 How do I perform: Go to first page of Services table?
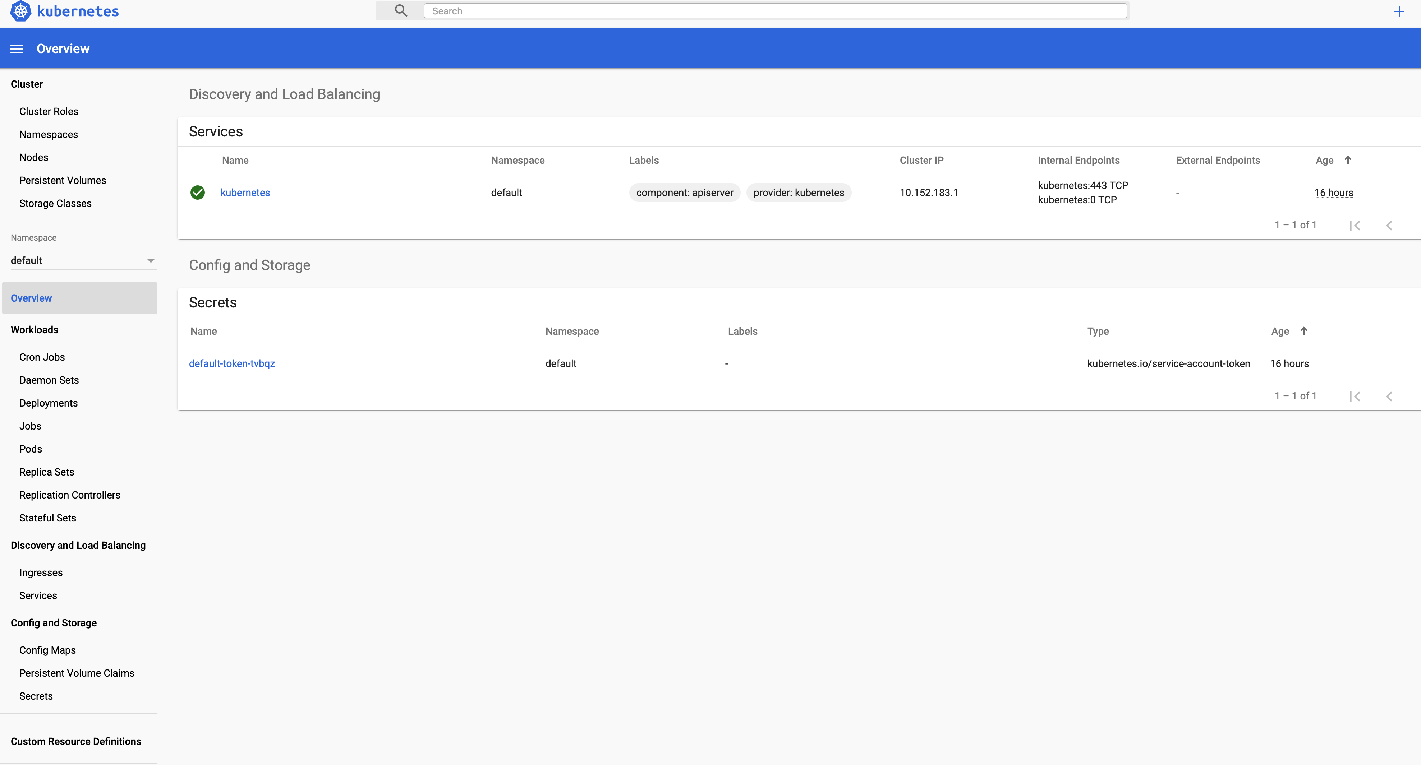pyautogui.click(x=1355, y=226)
